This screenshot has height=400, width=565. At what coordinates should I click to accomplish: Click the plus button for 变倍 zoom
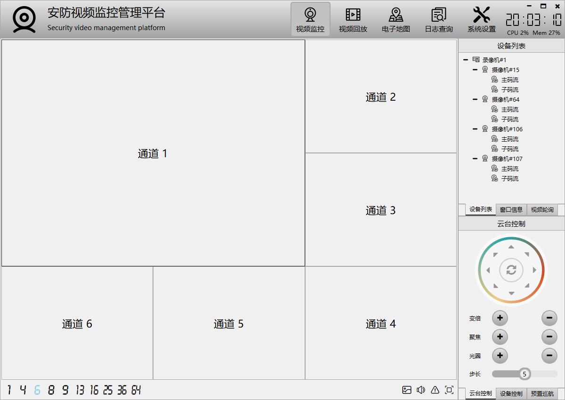click(500, 318)
